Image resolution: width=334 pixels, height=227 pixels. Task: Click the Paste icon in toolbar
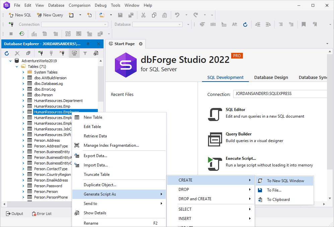click(164, 15)
